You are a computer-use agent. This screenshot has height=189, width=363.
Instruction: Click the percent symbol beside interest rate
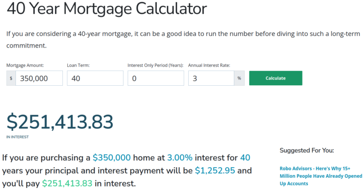(x=239, y=78)
